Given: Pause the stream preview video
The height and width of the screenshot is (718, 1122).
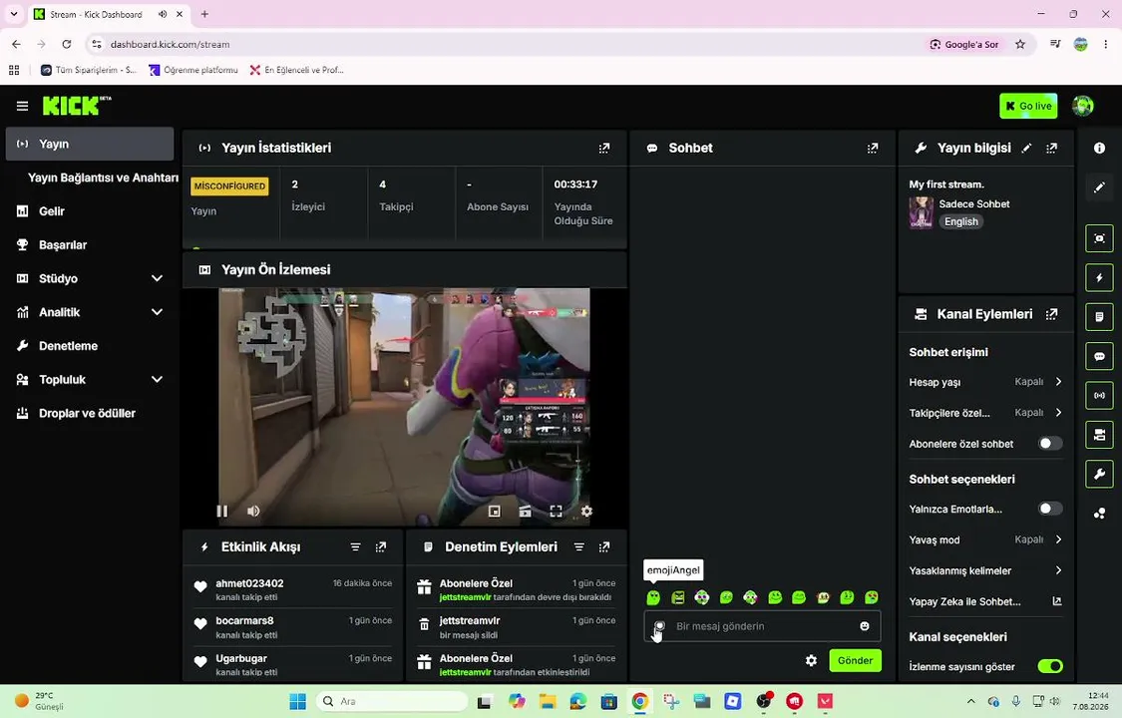Looking at the screenshot, I should tap(221, 512).
